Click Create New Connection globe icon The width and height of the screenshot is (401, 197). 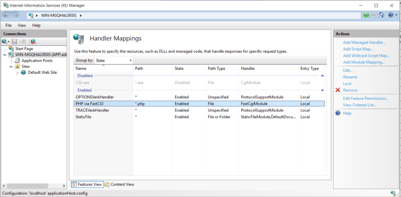point(4,41)
